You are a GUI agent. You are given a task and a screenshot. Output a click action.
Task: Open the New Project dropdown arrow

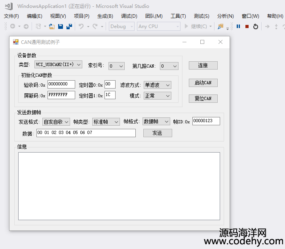[45, 26]
